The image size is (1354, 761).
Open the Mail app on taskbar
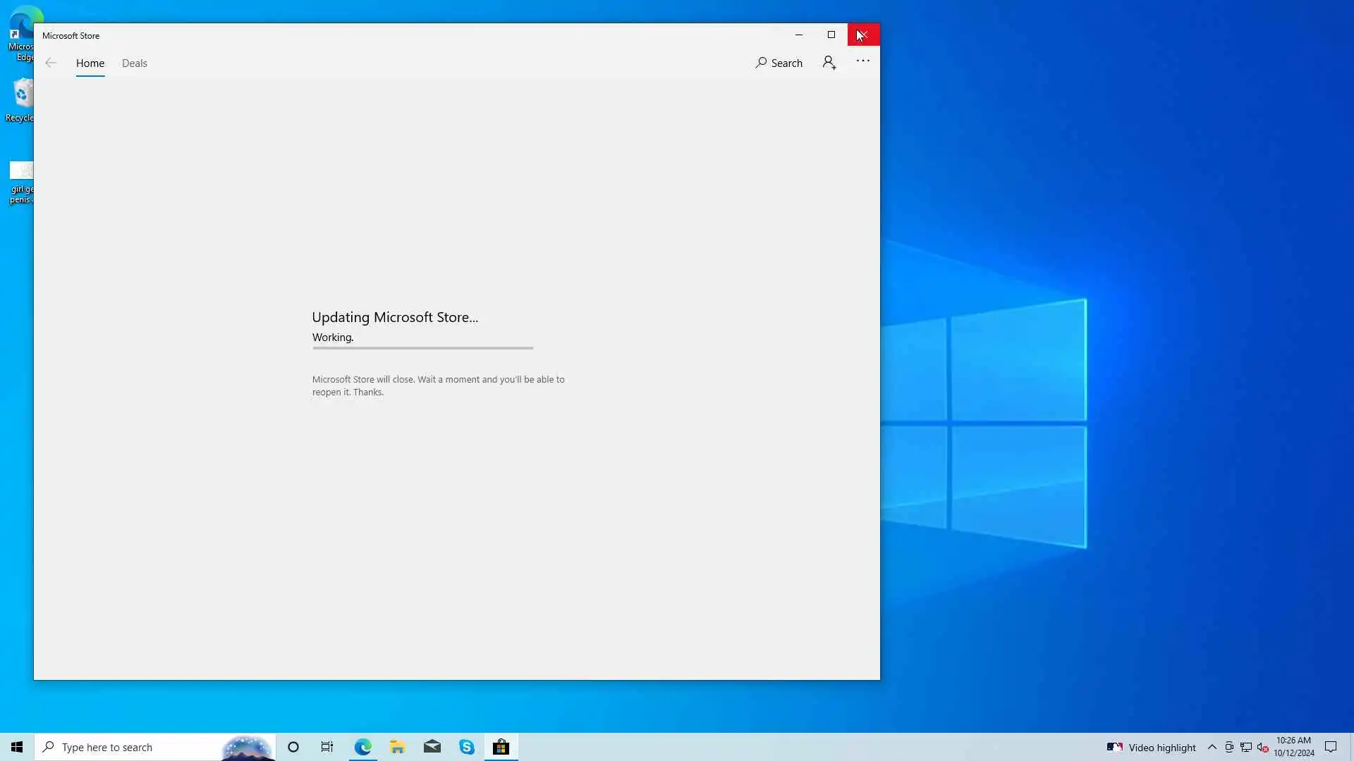click(432, 747)
